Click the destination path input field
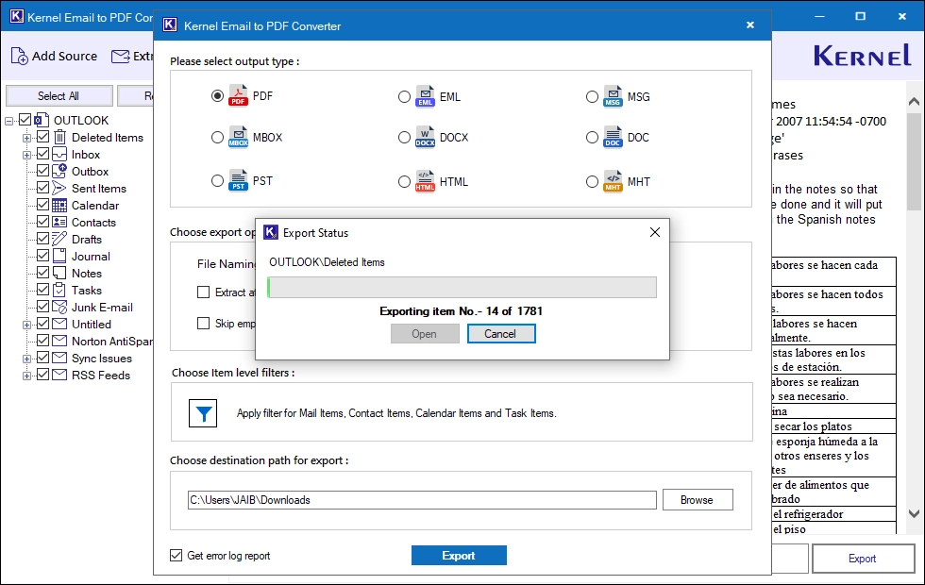The height and width of the screenshot is (585, 925). (423, 500)
